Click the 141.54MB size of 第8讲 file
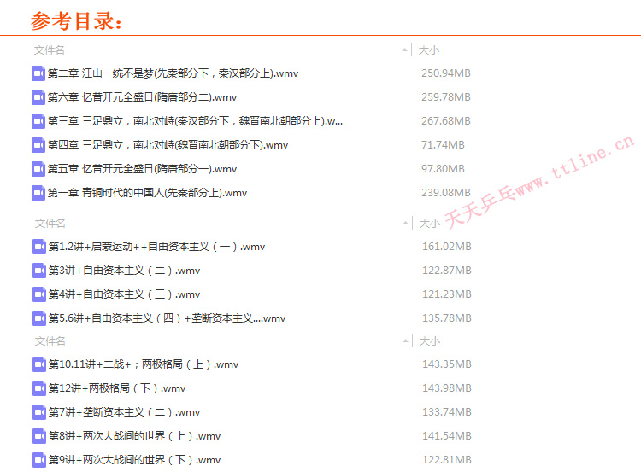The width and height of the screenshot is (641, 472). point(446,436)
